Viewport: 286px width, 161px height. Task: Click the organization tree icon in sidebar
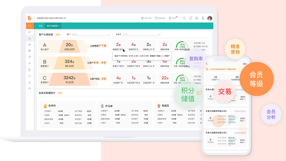pyautogui.click(x=29, y=39)
